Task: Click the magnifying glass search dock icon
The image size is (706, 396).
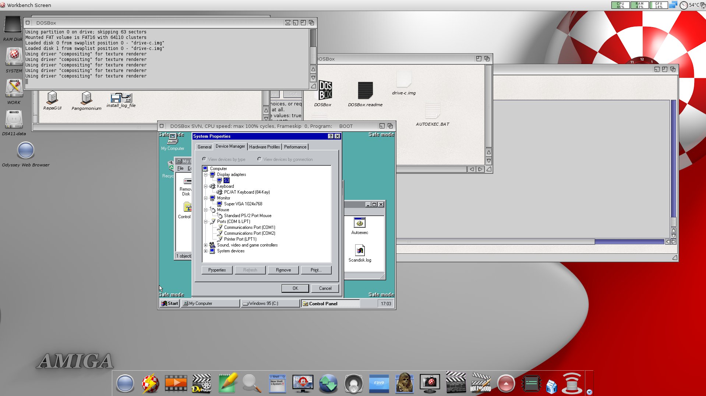Action: (252, 383)
